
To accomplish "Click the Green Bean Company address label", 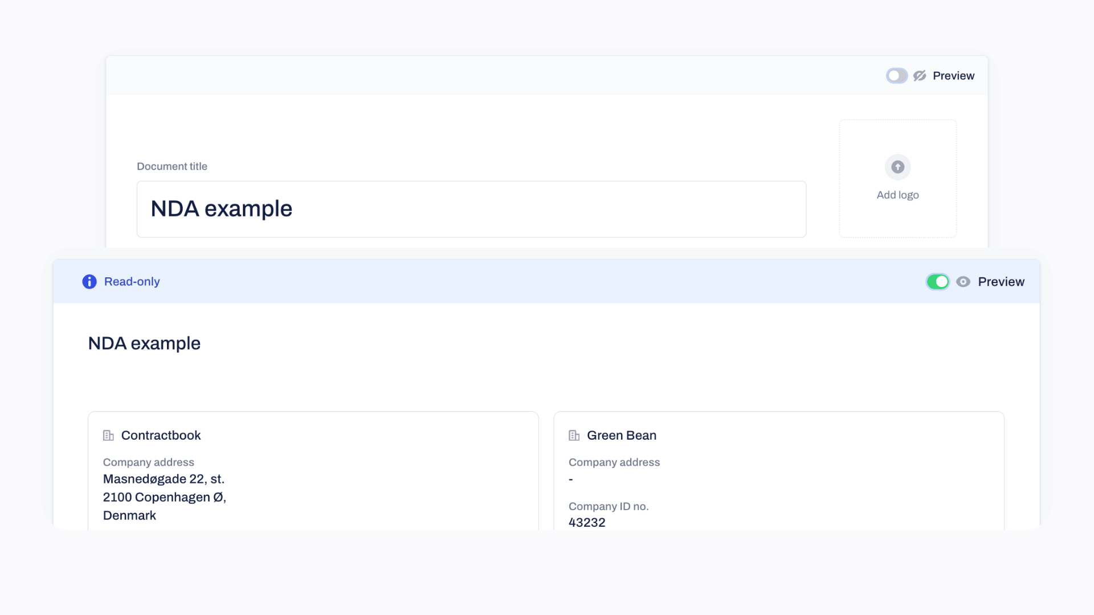I will point(614,462).
